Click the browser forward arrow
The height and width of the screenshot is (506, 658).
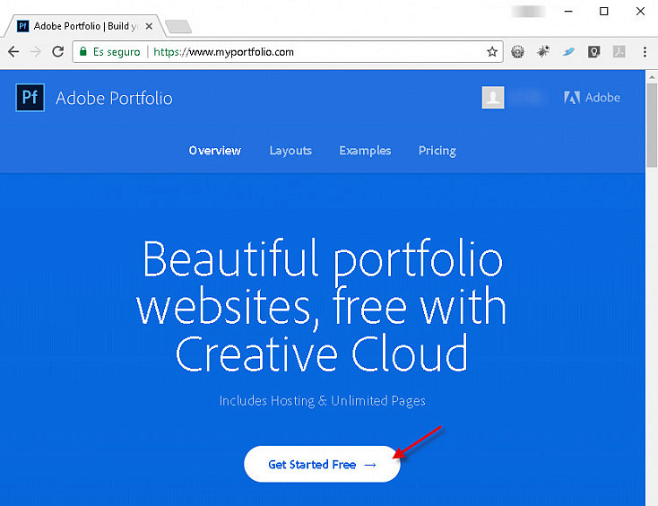[x=36, y=52]
